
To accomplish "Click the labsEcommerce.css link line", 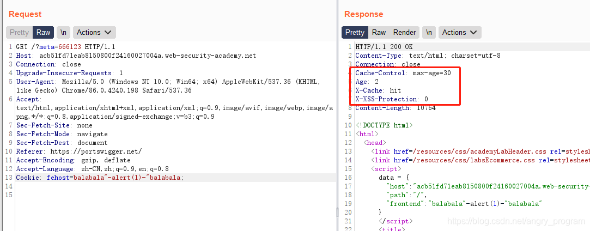I will pyautogui.click(x=480, y=160).
